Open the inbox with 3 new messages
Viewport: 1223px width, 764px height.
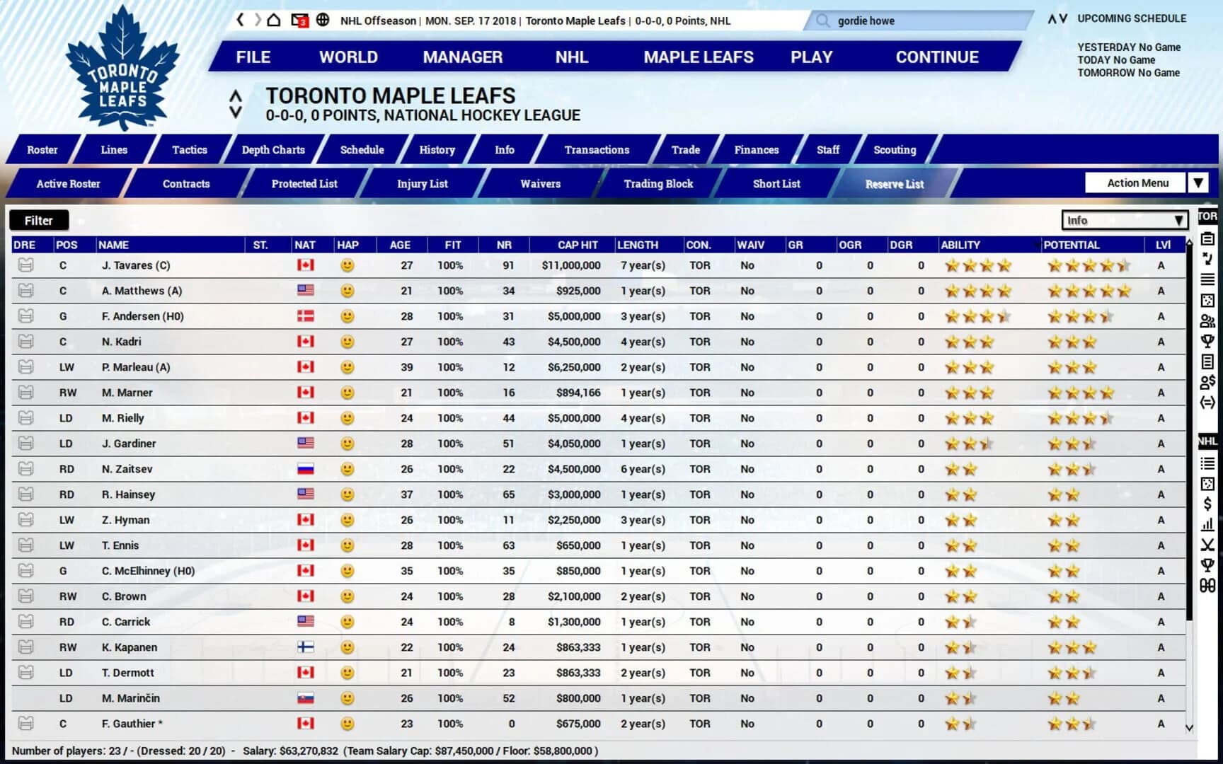300,21
